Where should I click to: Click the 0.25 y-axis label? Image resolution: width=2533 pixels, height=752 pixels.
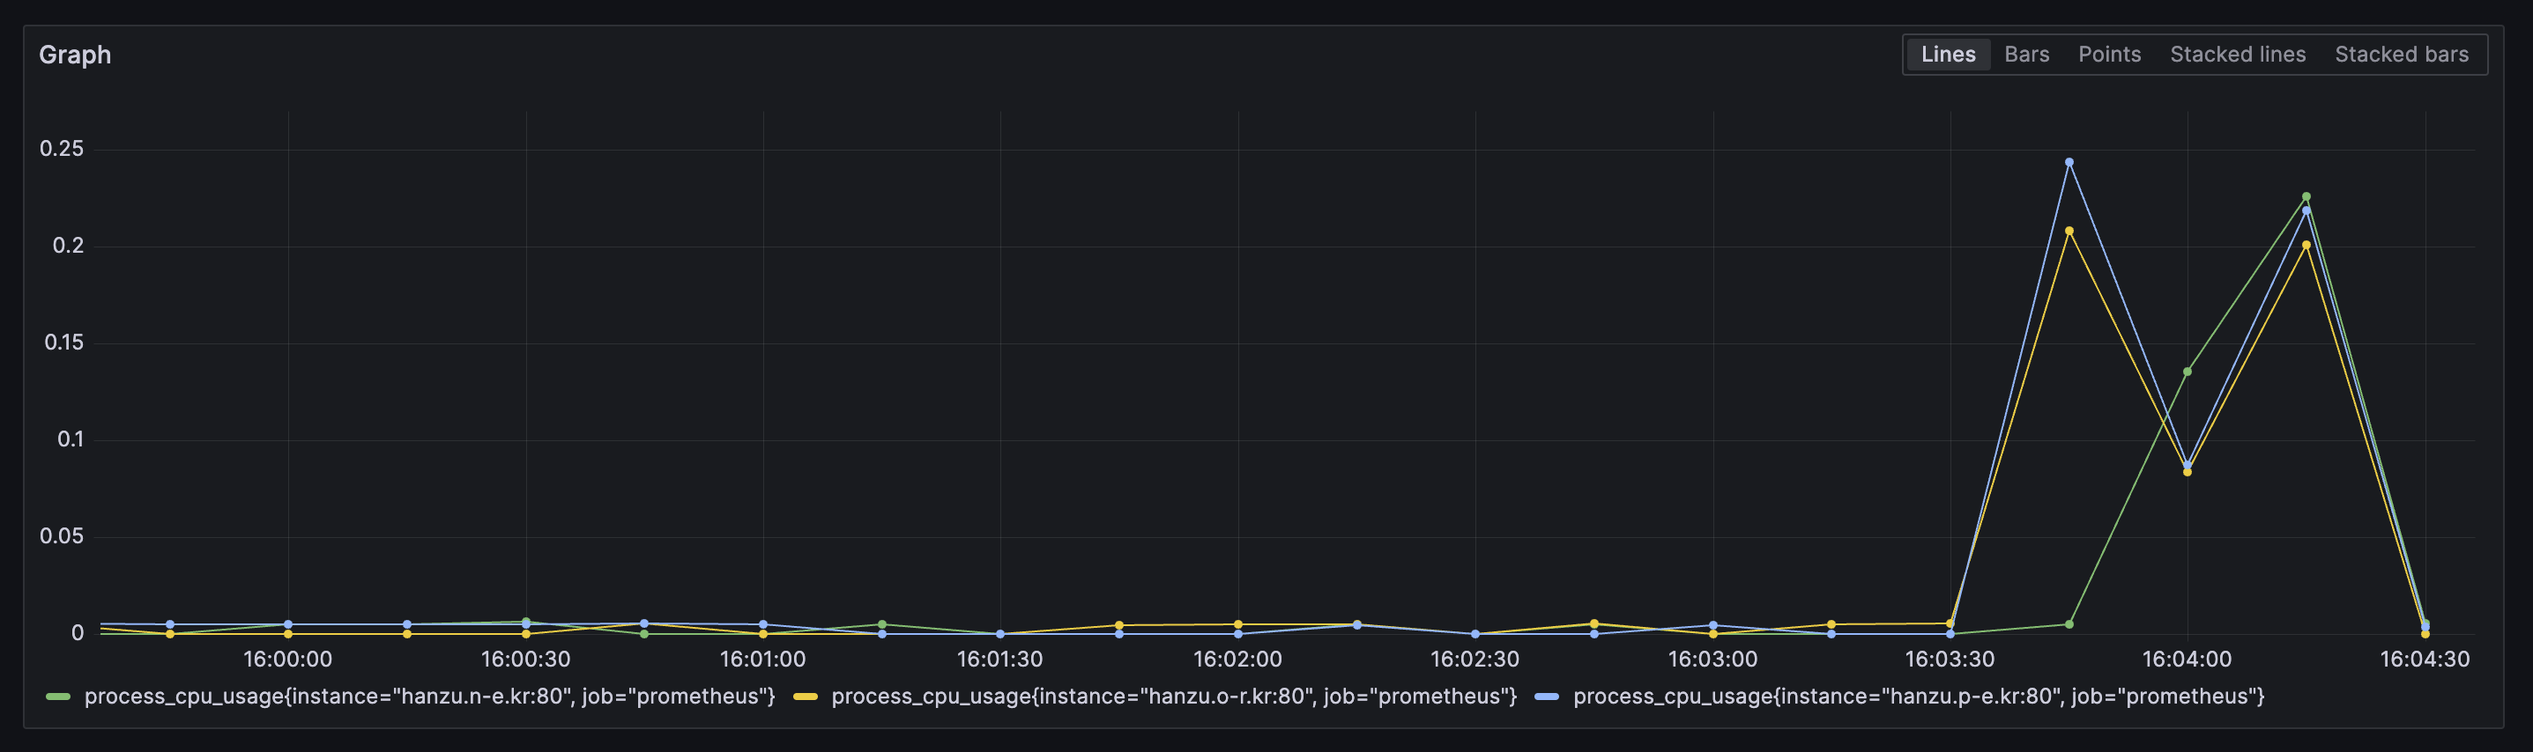[62, 149]
